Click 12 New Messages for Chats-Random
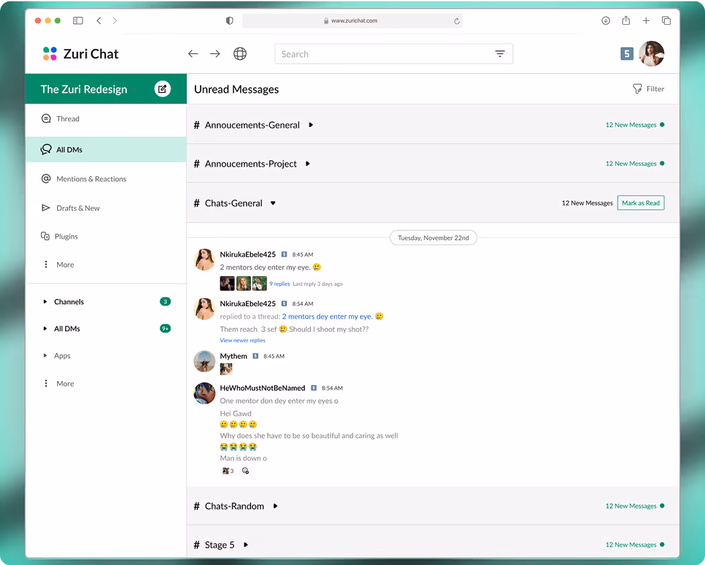Viewport: 705px width, 565px height. [x=634, y=506]
